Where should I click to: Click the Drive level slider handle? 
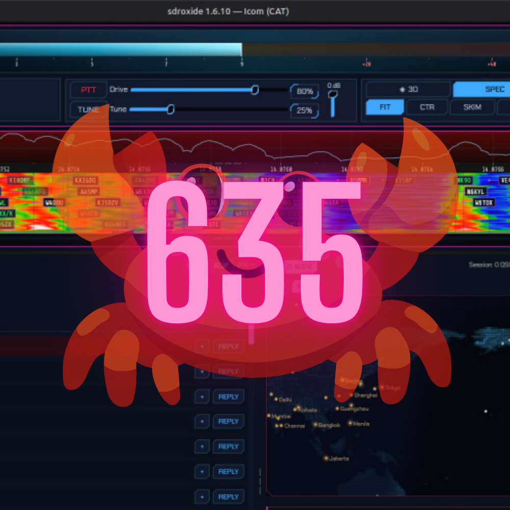click(x=255, y=90)
